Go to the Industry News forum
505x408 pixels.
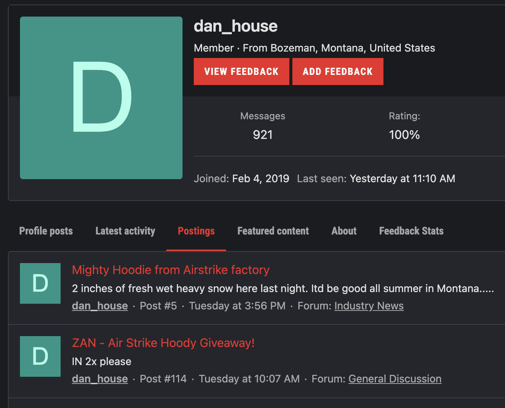click(x=369, y=306)
